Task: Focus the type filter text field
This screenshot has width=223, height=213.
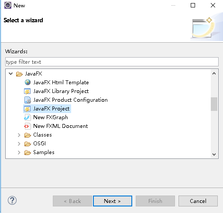Action: click(112, 62)
